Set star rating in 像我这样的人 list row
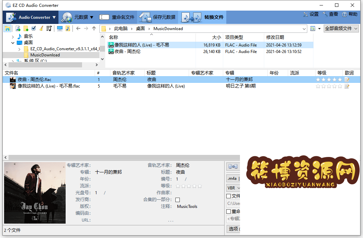The width and height of the screenshot is (363, 238). coord(329,86)
